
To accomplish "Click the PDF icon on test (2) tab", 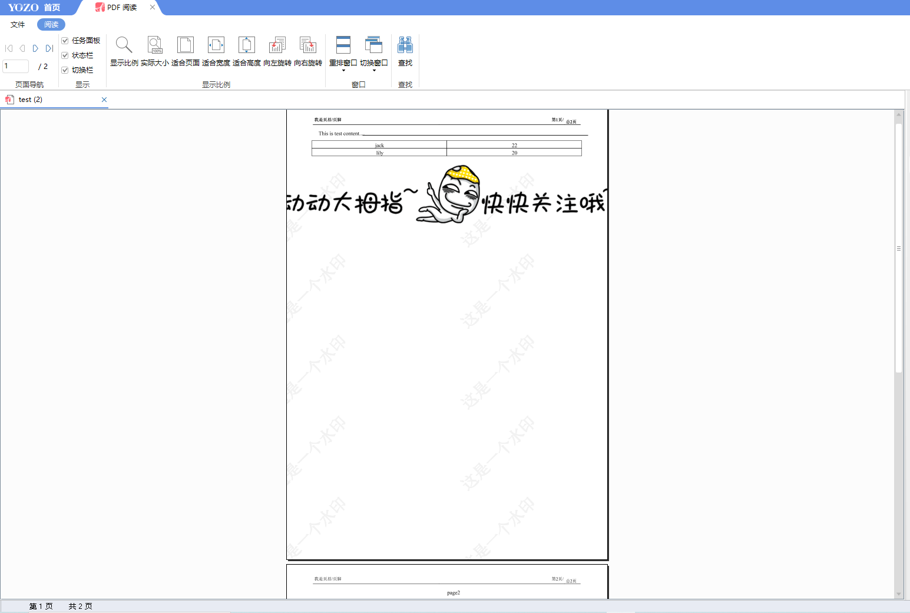I will (x=9, y=100).
